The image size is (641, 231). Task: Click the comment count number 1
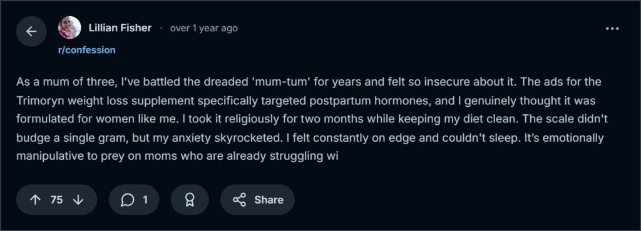[x=145, y=200]
